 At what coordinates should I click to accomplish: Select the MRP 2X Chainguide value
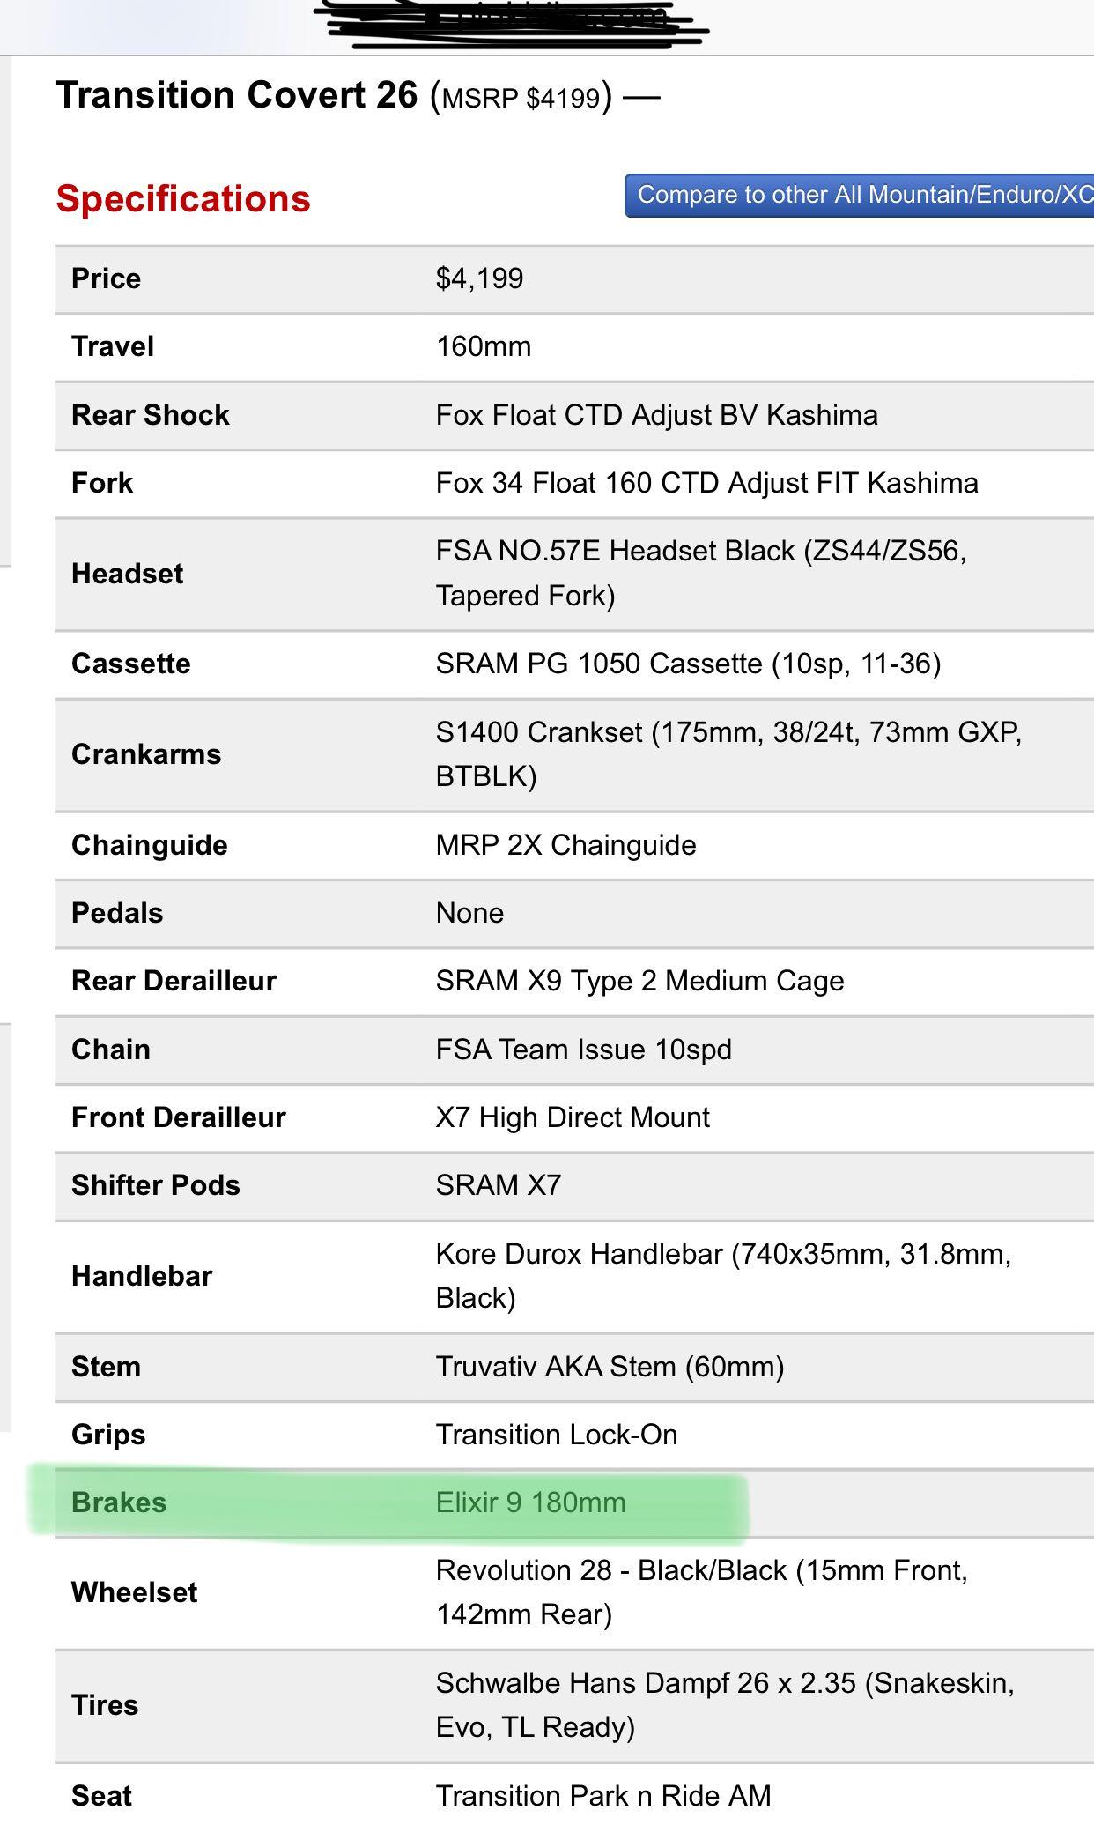[565, 845]
